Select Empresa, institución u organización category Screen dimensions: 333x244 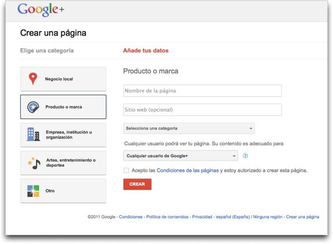coord(63,135)
